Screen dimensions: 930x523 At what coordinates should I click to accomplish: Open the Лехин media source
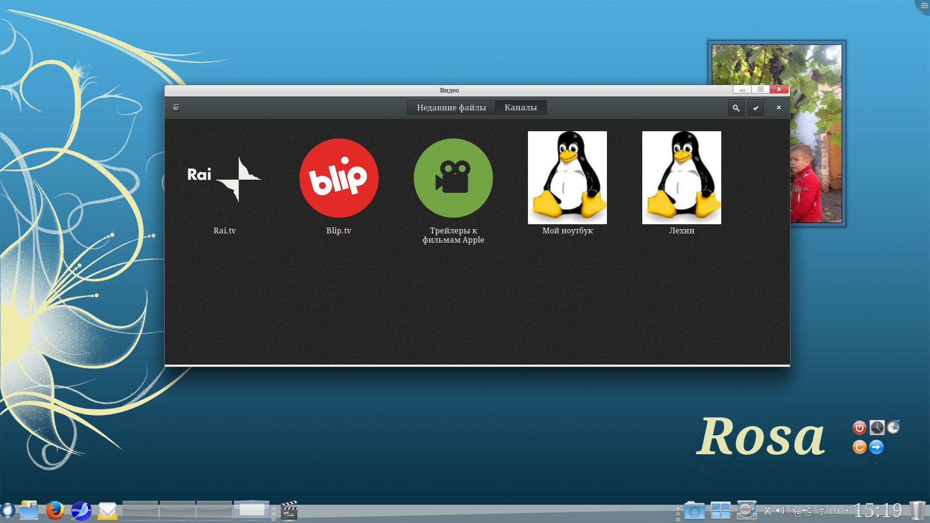(x=682, y=178)
